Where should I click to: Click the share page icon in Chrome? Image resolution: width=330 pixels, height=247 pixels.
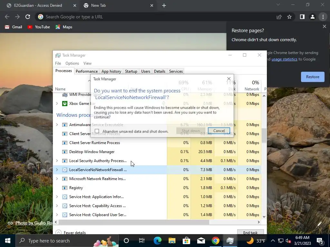[x=279, y=17]
